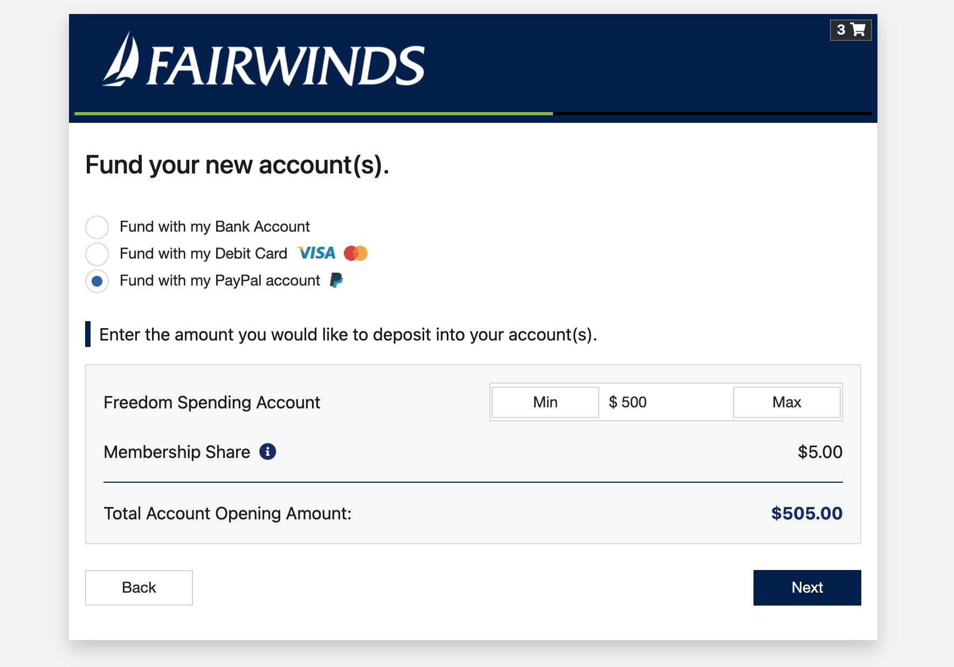The width and height of the screenshot is (954, 667).
Task: Select Fund with my Bank Account
Action: coord(97,227)
